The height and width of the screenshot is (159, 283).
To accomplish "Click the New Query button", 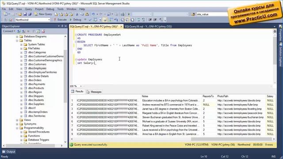I will pyautogui.click(x=43, y=14).
